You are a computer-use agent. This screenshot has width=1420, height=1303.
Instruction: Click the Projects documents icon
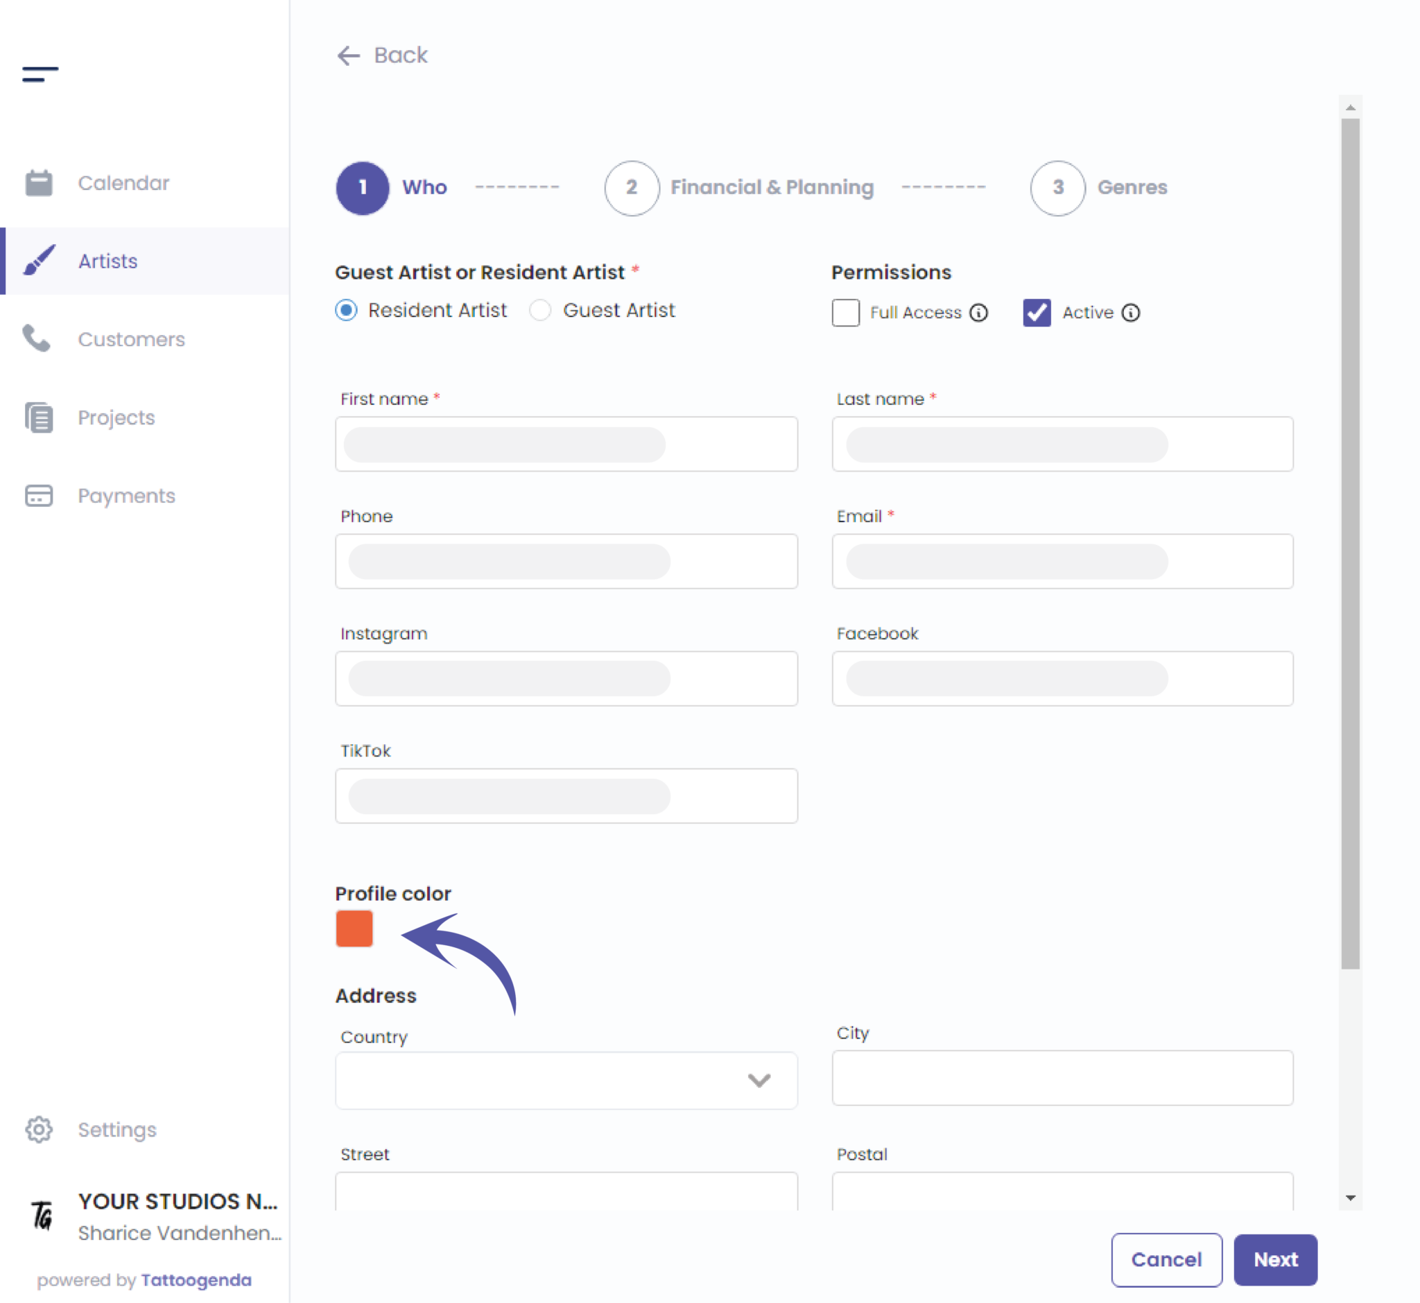tap(39, 417)
